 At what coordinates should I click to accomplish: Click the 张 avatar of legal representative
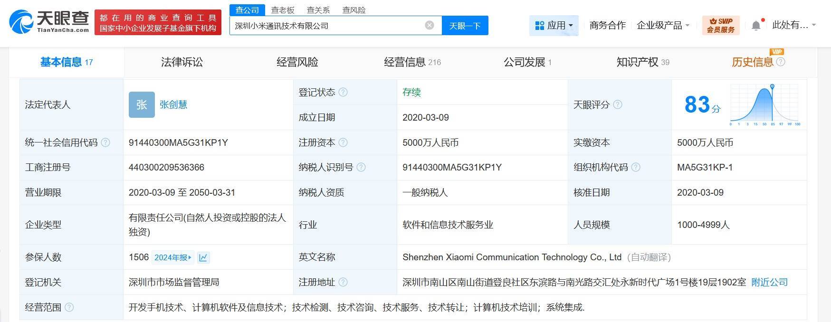point(142,104)
